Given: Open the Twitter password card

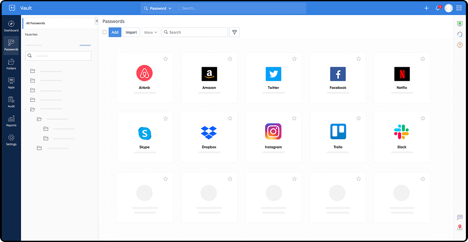Looking at the screenshot, I should coord(274,78).
